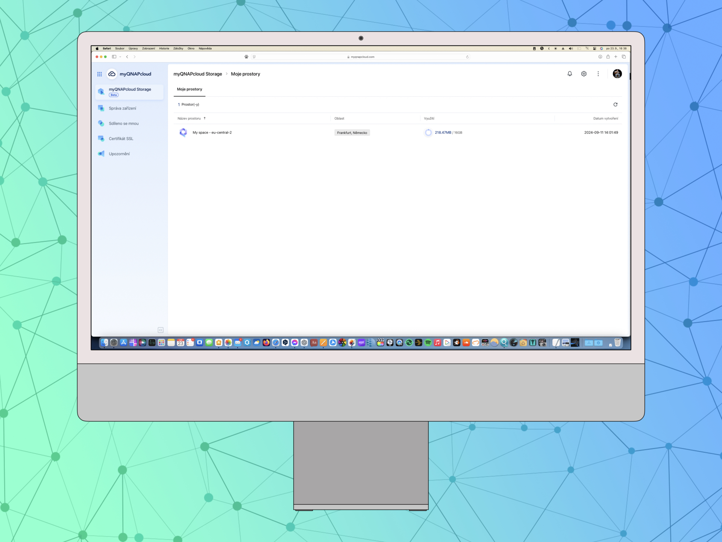Go to Certifikát SSL page
Screen dimensions: 722x542
click(x=121, y=139)
